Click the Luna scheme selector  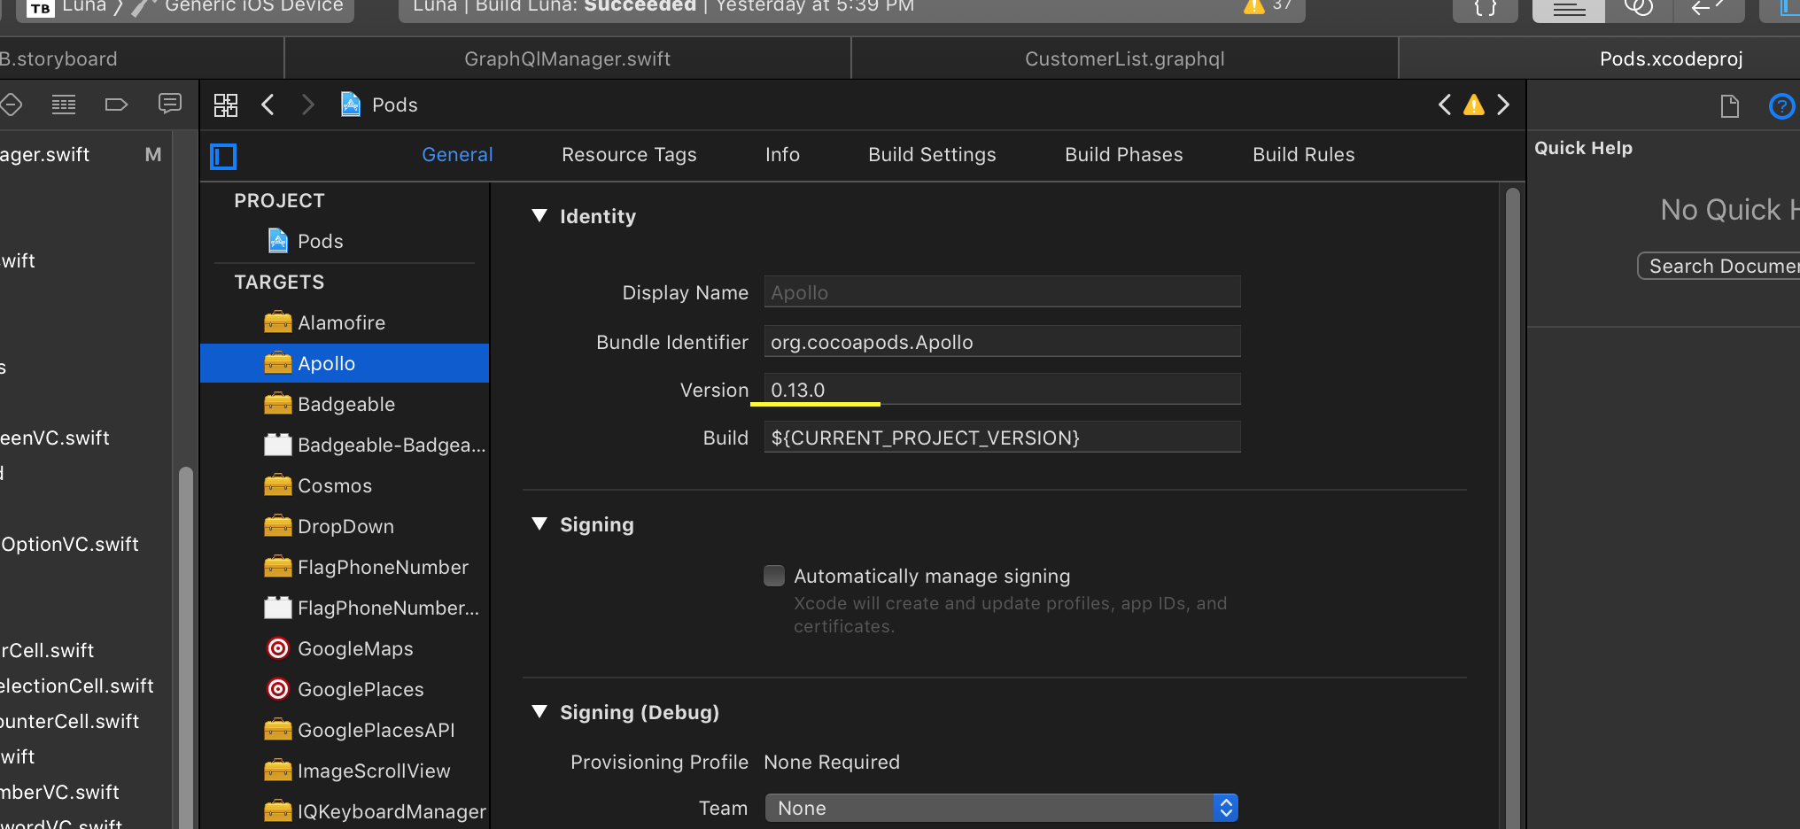[x=84, y=6]
